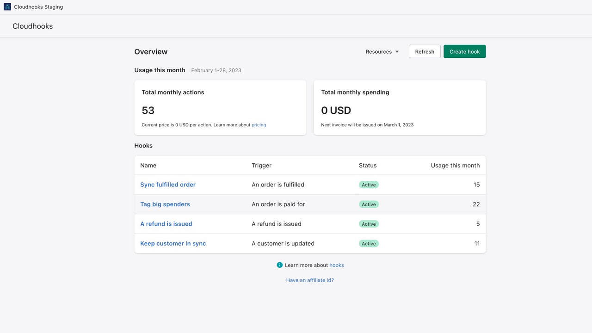The height and width of the screenshot is (333, 592).
Task: Open the hooks documentation link
Action: point(337,265)
